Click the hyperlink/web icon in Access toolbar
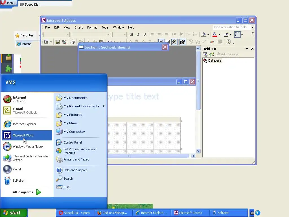Viewport: 289px width, 217px height. pos(212,42)
